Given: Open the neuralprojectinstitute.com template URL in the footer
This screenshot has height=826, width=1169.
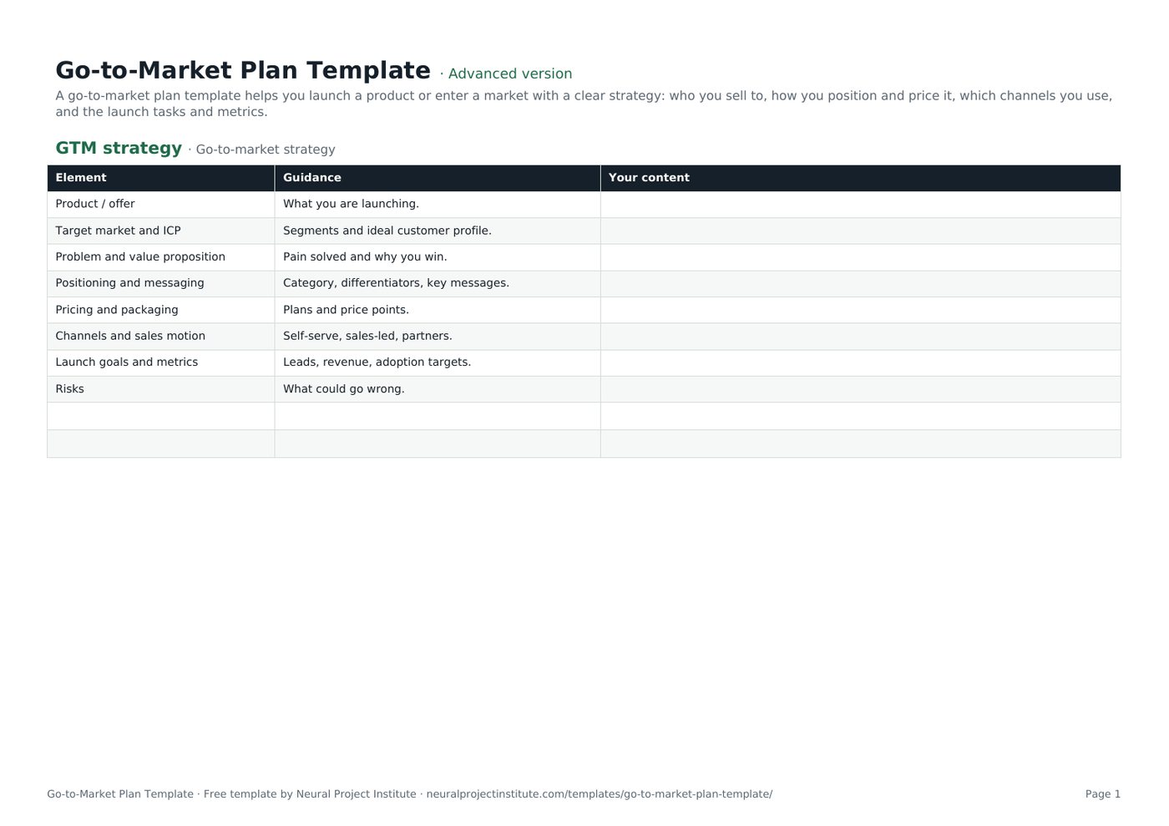Looking at the screenshot, I should point(600,794).
